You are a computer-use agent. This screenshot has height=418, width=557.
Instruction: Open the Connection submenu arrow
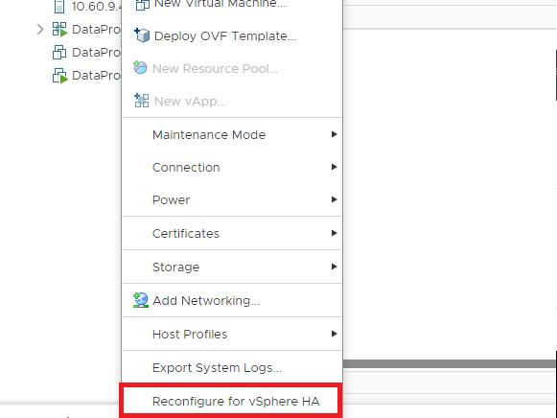[x=334, y=167]
